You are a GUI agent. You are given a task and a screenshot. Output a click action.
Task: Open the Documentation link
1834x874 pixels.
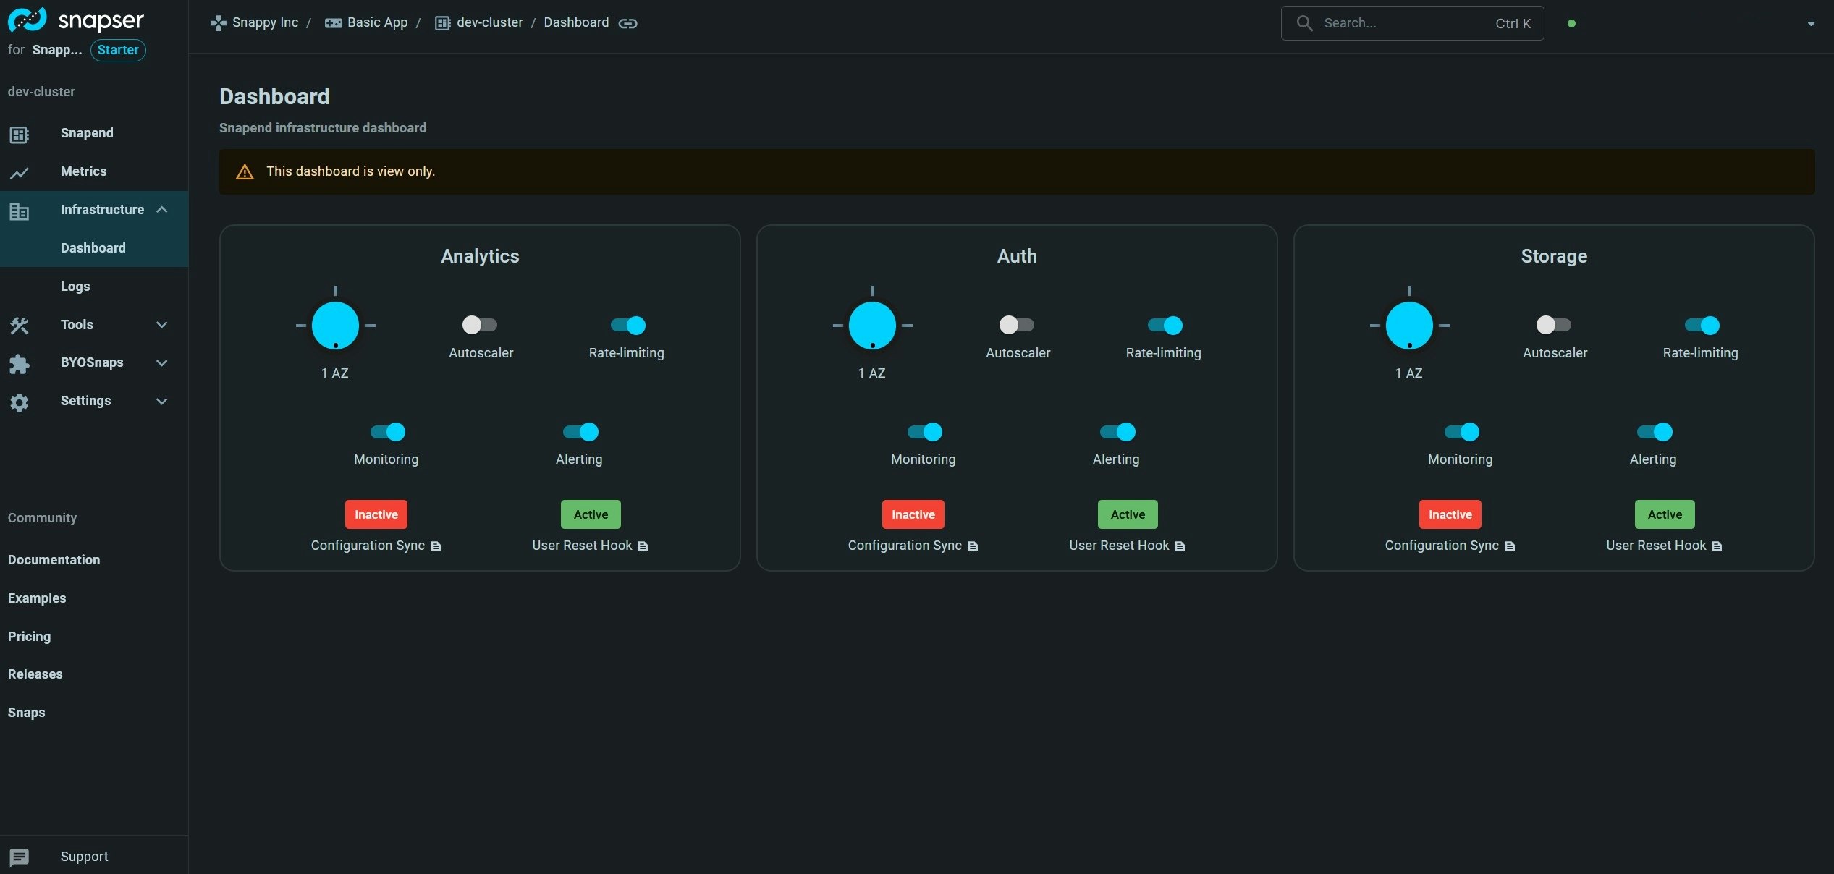54,559
